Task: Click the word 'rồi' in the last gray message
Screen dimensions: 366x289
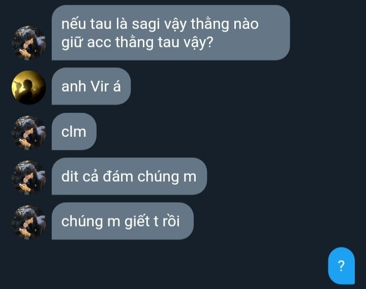Action: [171, 221]
